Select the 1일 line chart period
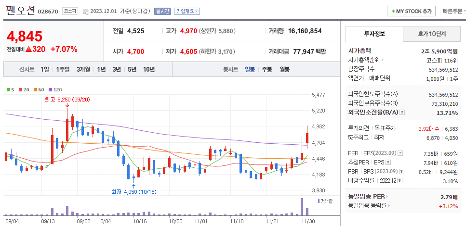 pos(45,70)
